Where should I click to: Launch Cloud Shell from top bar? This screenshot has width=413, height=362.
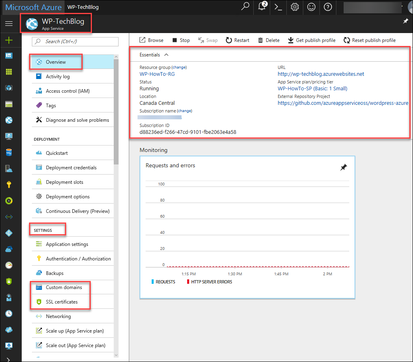278,7
